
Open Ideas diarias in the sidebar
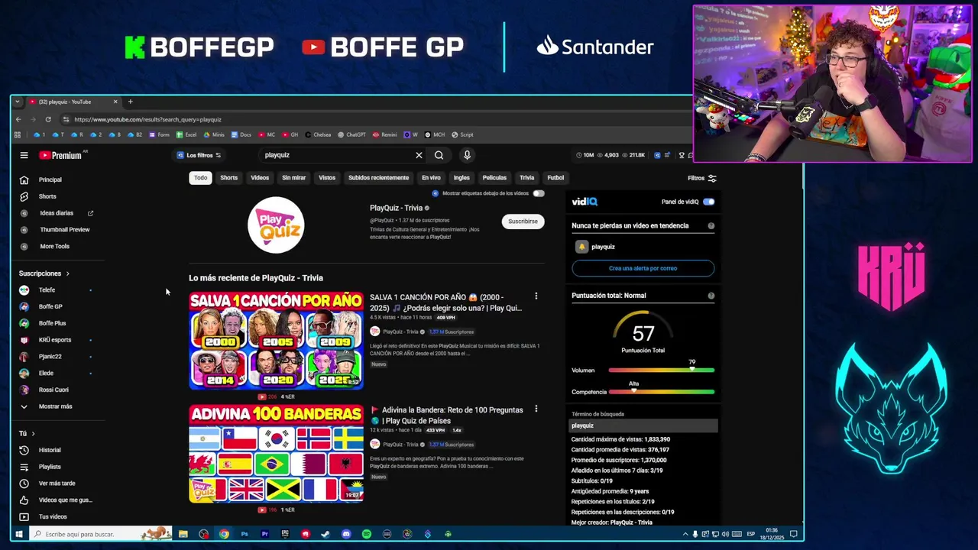(57, 213)
